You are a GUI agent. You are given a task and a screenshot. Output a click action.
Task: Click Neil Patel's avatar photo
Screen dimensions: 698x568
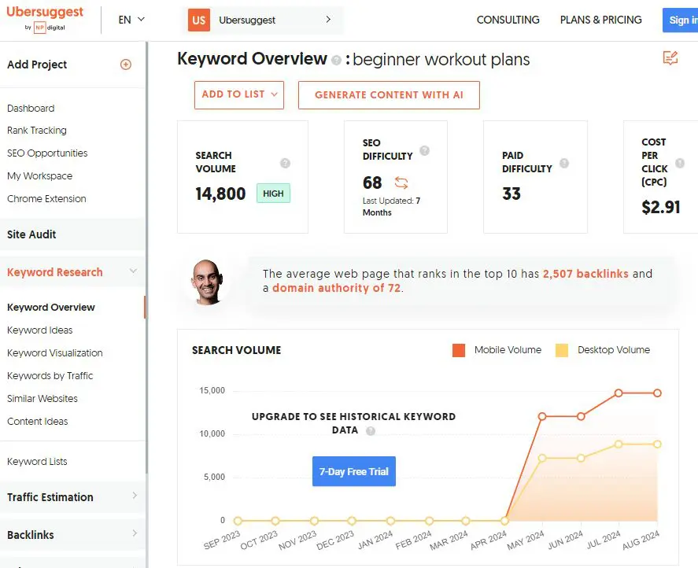[207, 282]
